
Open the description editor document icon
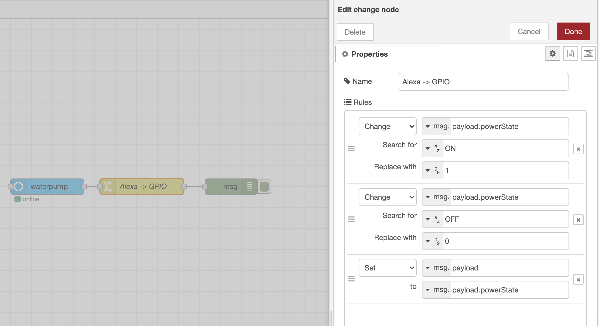point(570,53)
